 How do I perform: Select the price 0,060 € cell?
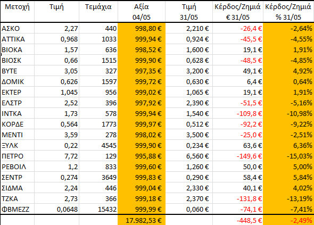(x=189, y=209)
